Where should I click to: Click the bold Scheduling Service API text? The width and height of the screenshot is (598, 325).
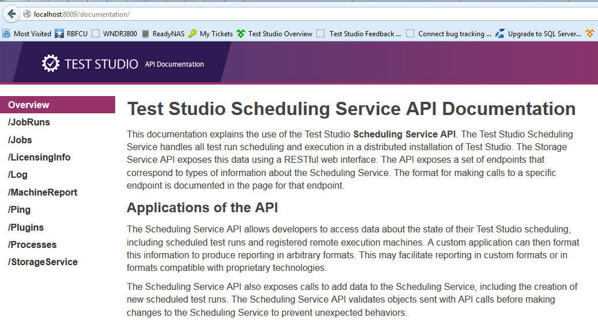click(404, 135)
